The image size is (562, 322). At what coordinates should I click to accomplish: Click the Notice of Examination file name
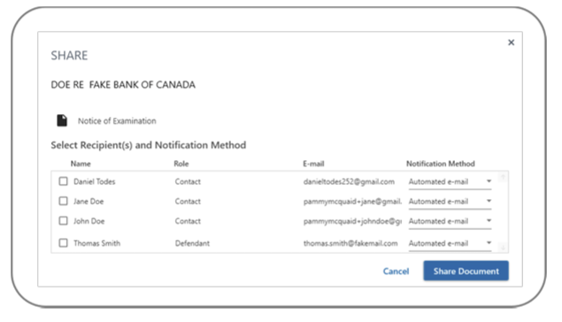coord(117,121)
